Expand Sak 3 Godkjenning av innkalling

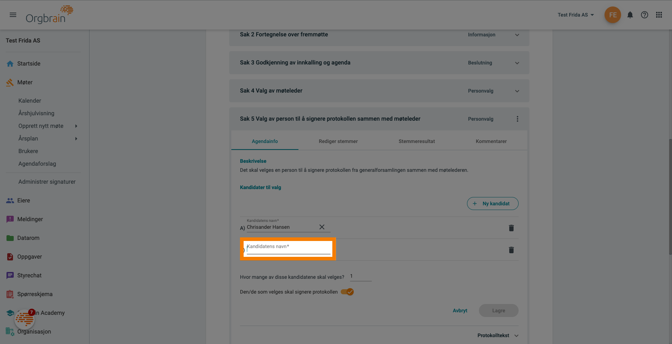point(517,63)
